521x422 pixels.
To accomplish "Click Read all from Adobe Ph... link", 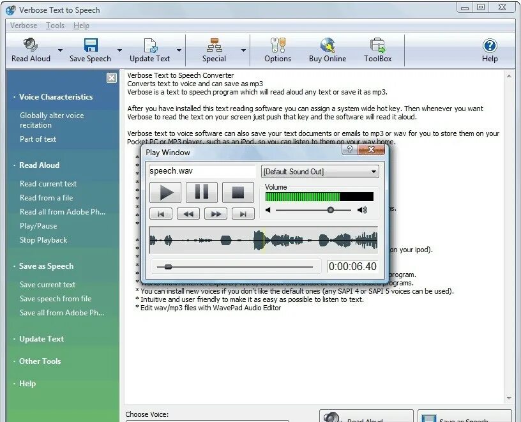I will tap(63, 212).
